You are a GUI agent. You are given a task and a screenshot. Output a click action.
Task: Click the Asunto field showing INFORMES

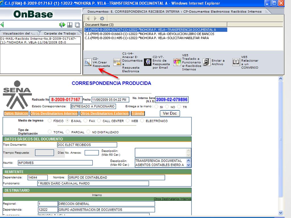(55, 163)
